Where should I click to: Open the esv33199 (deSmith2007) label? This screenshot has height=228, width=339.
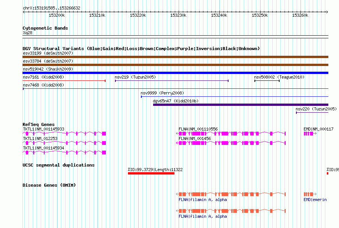coord(48,53)
